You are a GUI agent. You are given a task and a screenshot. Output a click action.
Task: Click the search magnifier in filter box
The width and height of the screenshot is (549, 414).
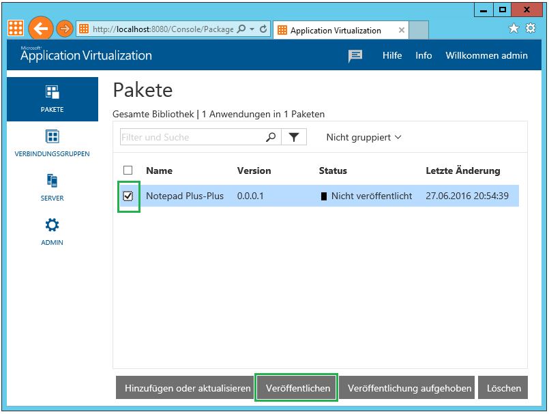click(271, 137)
